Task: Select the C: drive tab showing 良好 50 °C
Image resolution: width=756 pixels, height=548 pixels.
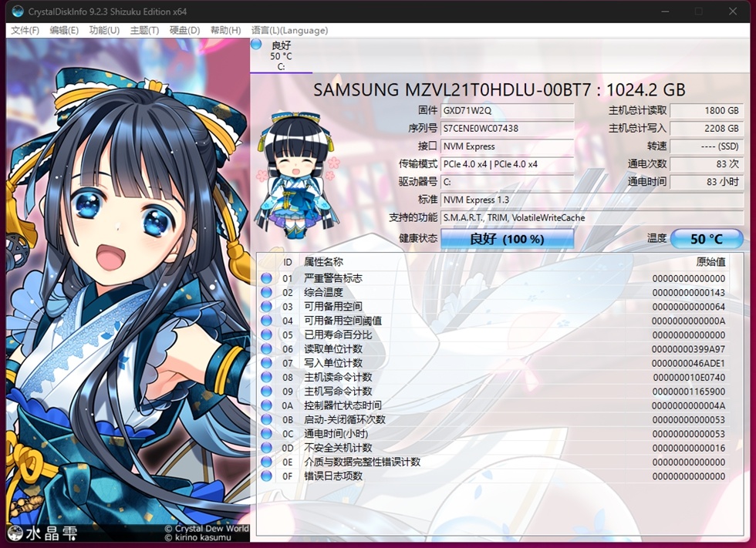Action: [x=281, y=55]
